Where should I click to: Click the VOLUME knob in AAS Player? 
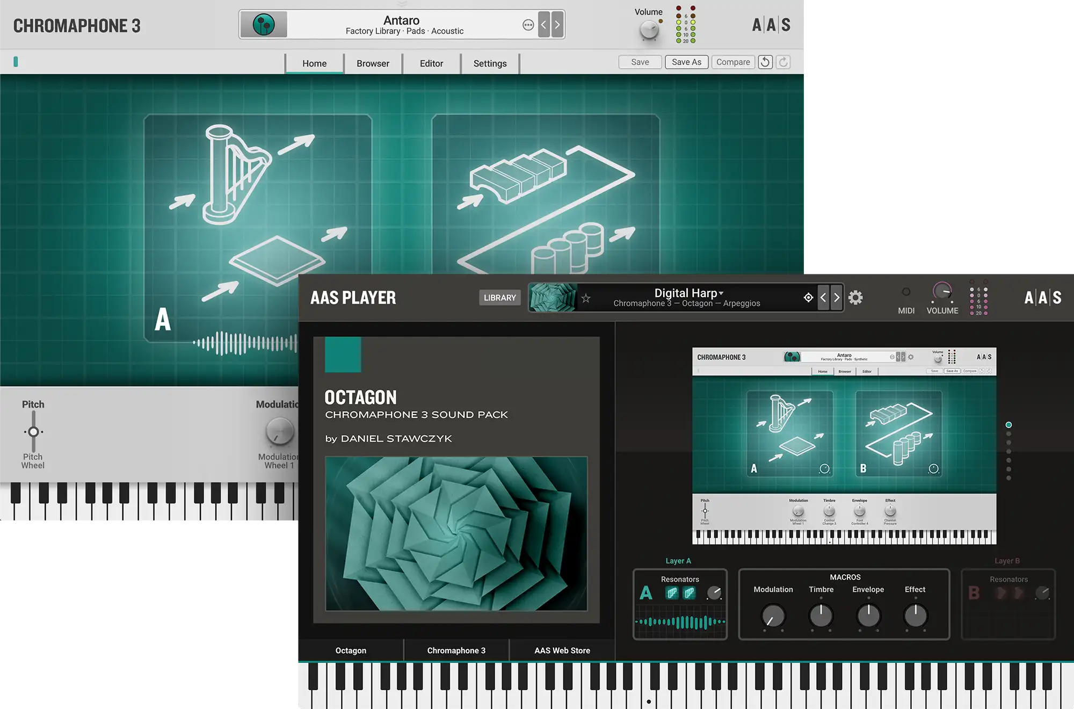pos(942,292)
